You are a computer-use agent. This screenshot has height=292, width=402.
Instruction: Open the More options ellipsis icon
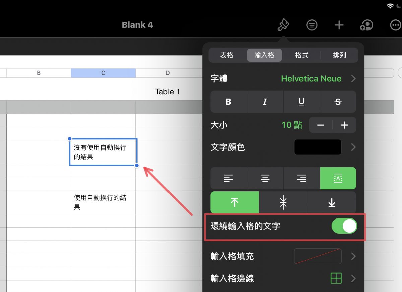tap(396, 25)
